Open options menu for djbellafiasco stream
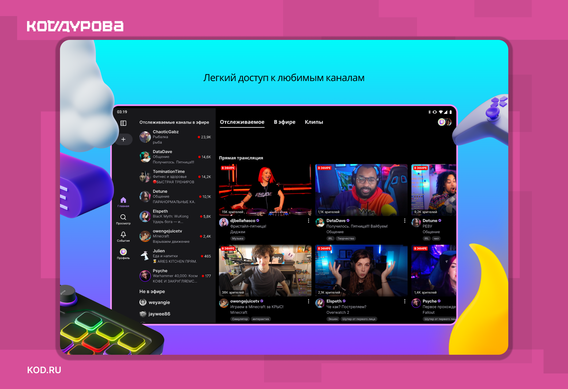The height and width of the screenshot is (389, 568). coord(309,221)
